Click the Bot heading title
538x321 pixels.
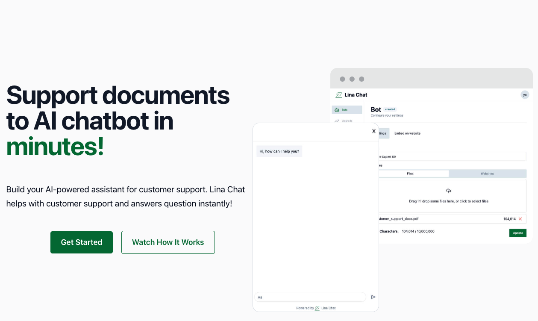[x=376, y=109]
